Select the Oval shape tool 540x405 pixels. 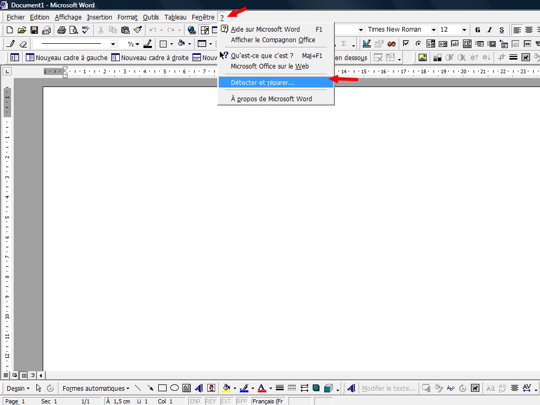point(175,388)
